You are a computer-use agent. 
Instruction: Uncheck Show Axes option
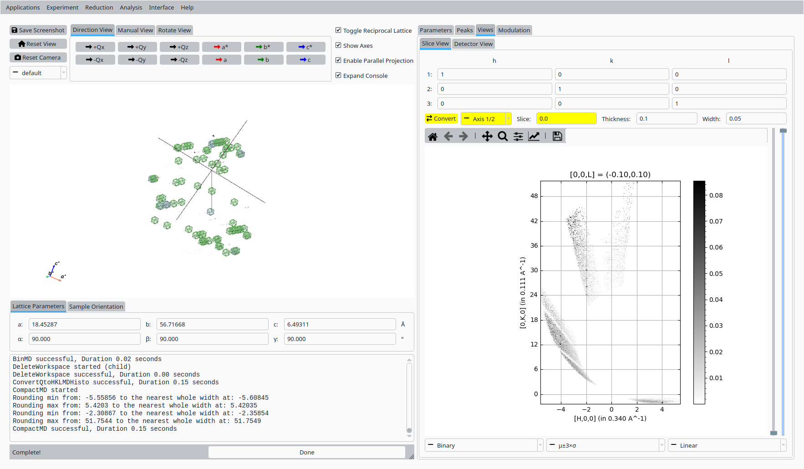tap(338, 46)
